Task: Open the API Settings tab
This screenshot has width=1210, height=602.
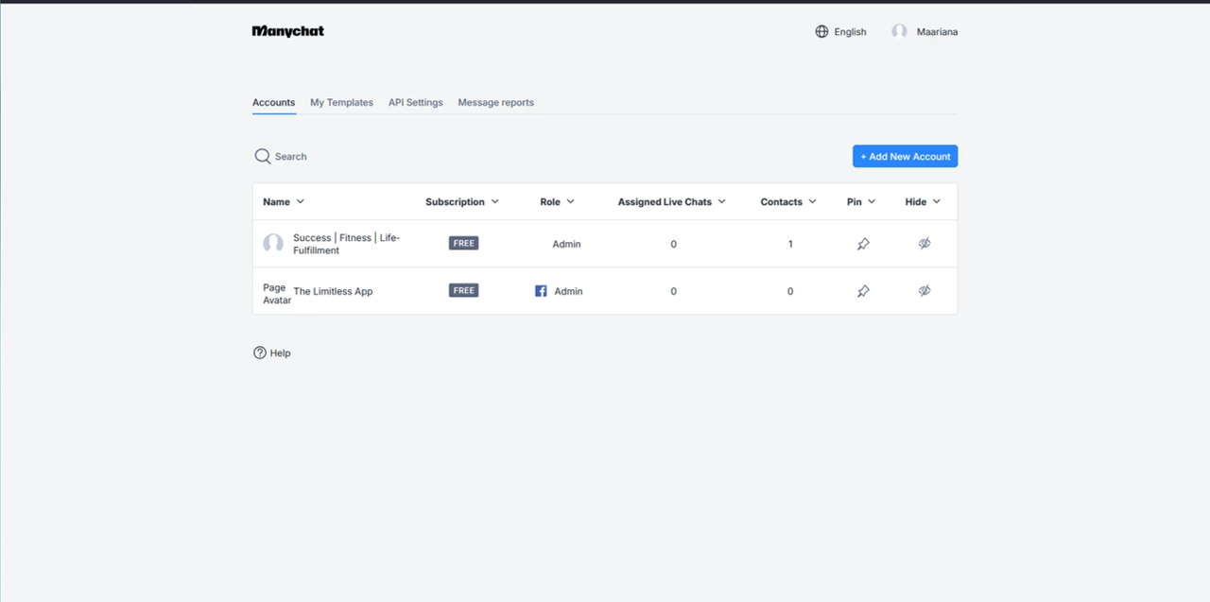Action: (415, 102)
